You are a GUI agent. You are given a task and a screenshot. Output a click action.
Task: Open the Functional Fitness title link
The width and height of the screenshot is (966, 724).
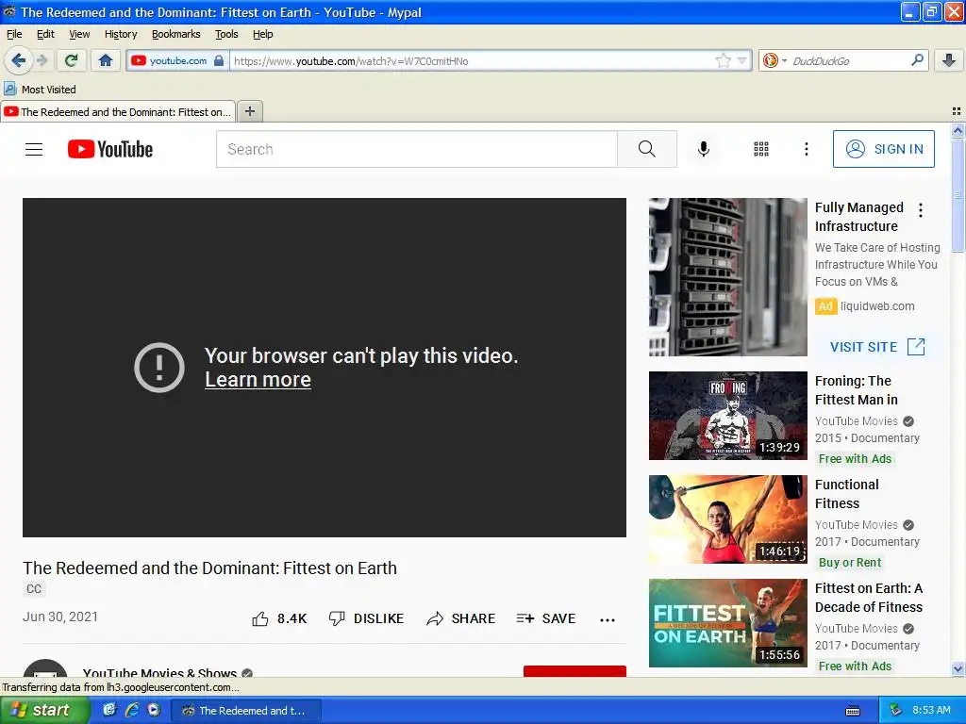point(846,494)
